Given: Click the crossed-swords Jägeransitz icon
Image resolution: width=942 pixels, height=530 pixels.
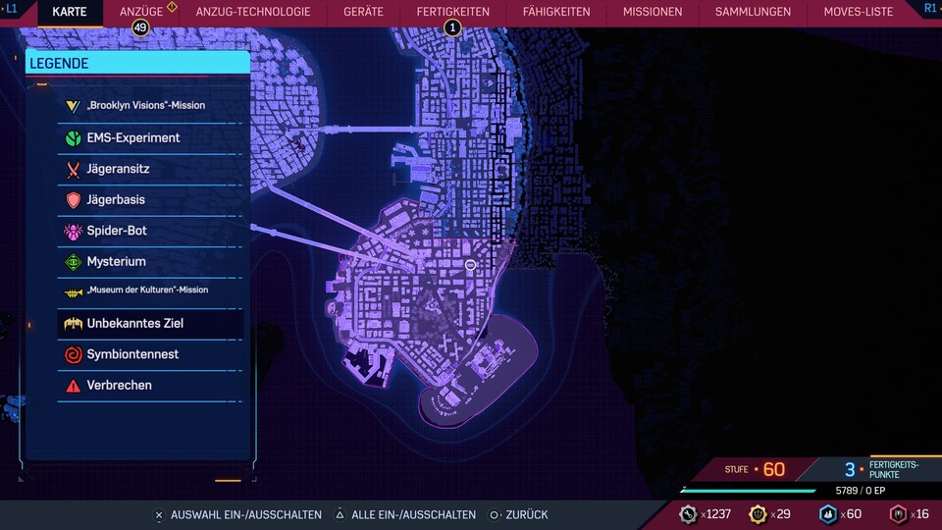Looking at the screenshot, I should (x=73, y=170).
